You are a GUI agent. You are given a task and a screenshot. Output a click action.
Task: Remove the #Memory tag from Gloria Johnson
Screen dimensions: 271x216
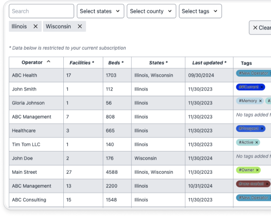pyautogui.click(x=260, y=101)
